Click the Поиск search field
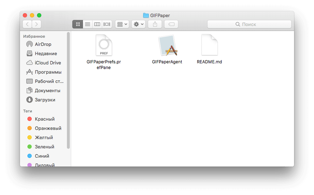The width and height of the screenshot is (314, 195). click(x=249, y=24)
